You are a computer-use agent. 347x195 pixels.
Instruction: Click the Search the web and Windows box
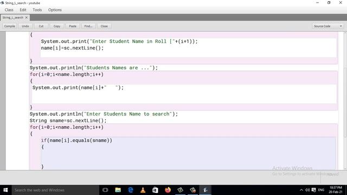[x=55, y=190]
